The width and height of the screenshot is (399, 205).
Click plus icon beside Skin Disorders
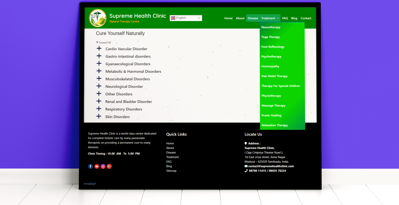click(99, 117)
